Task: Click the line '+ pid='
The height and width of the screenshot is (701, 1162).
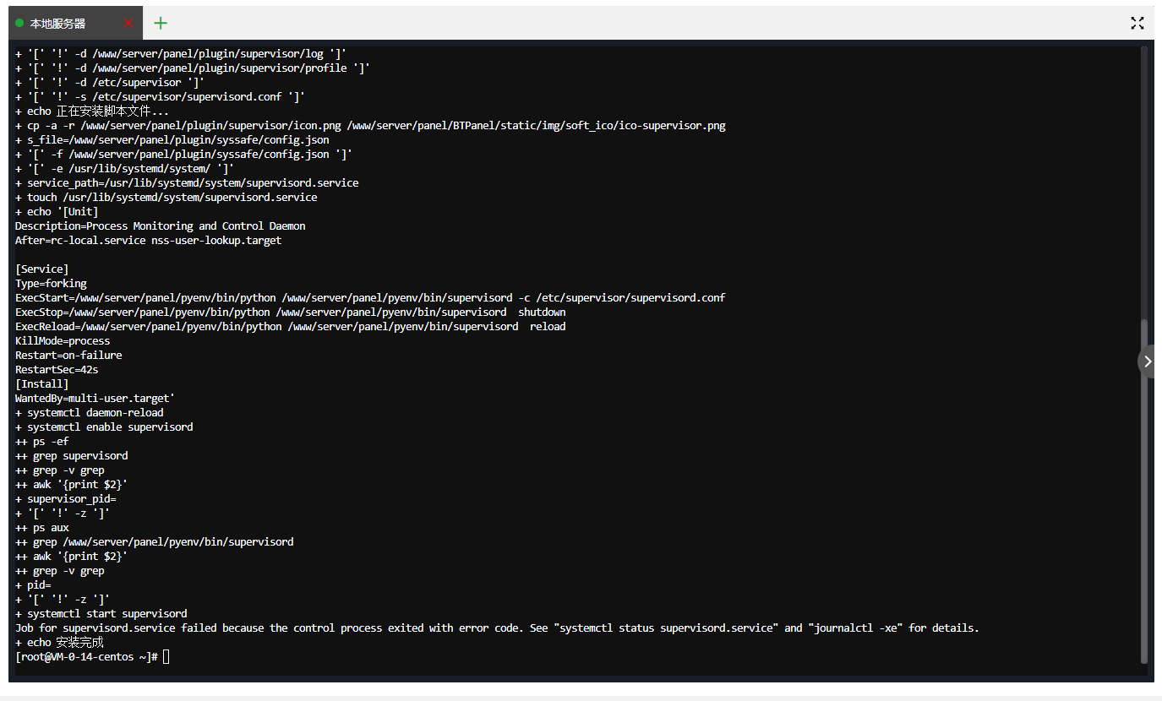Action: click(33, 585)
